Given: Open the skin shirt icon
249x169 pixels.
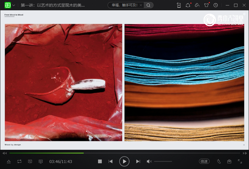Looking at the screenshot, I should point(206,5).
